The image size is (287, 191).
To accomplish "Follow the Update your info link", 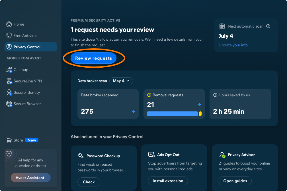I will [x=233, y=45].
